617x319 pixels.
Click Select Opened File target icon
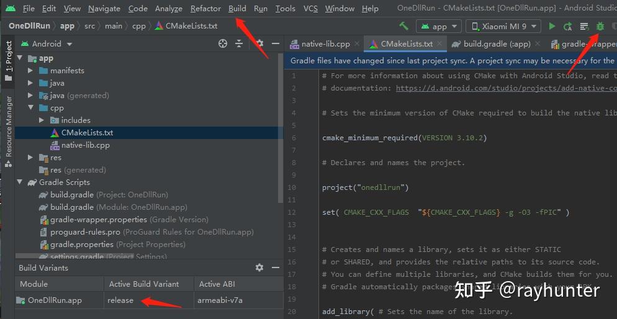coord(223,43)
